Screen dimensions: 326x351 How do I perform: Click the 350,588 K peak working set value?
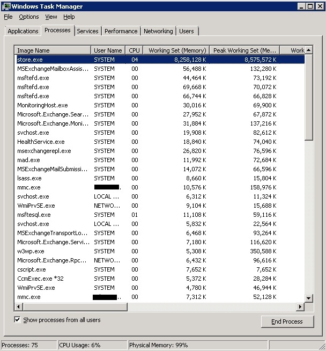click(x=263, y=251)
